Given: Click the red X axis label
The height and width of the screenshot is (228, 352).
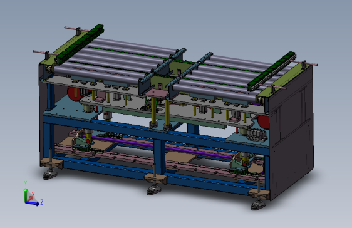Looking at the screenshot, I should tap(33, 194).
